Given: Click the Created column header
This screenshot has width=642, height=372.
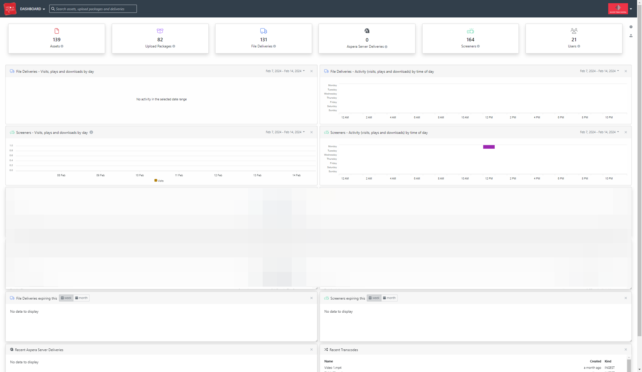Looking at the screenshot, I should pyautogui.click(x=595, y=361).
